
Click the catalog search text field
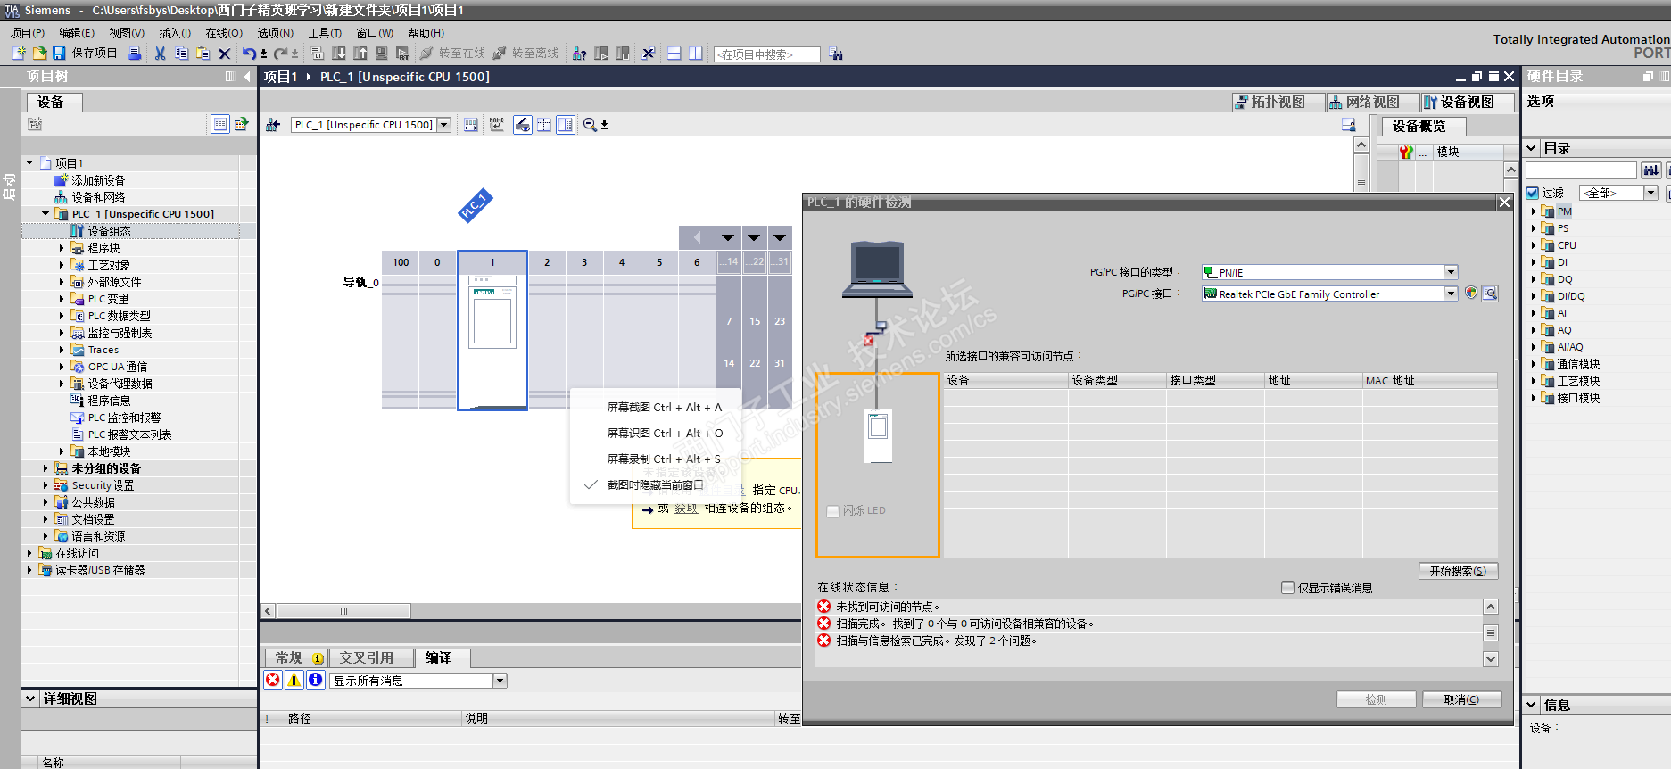(1581, 170)
